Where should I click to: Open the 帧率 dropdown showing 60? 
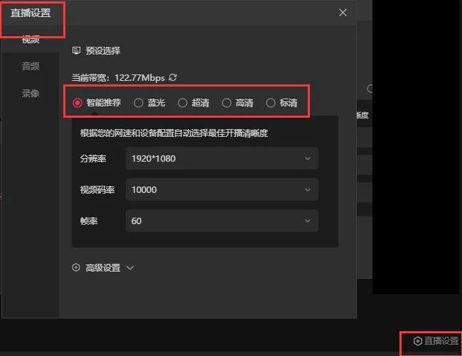[221, 221]
